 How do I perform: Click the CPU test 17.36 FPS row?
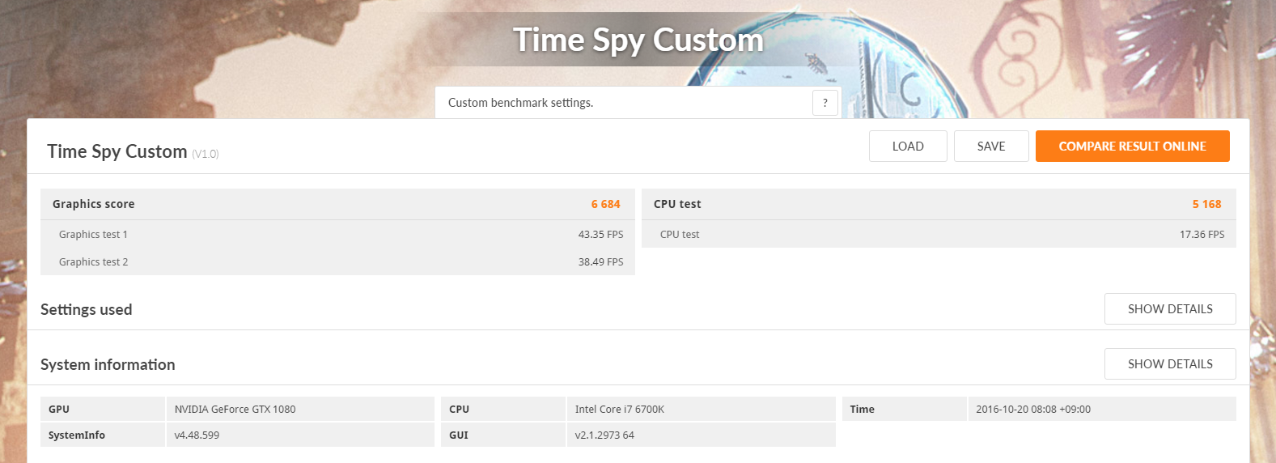pos(939,234)
